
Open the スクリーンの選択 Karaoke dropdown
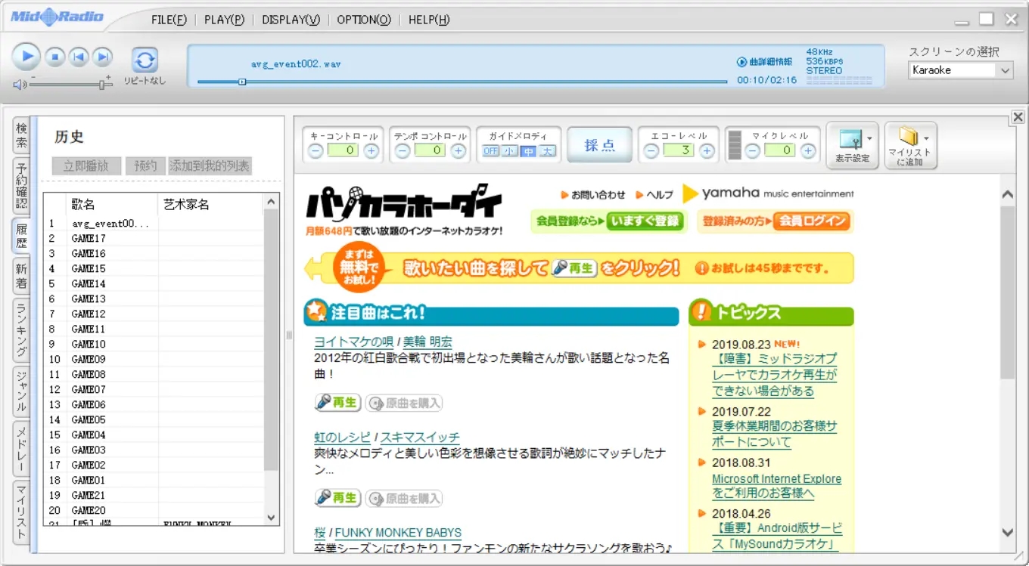click(x=960, y=70)
